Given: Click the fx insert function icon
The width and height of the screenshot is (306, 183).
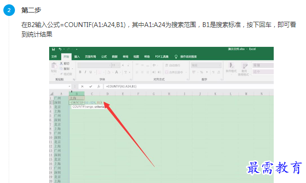Looking at the screenshot, I should tap(99, 86).
